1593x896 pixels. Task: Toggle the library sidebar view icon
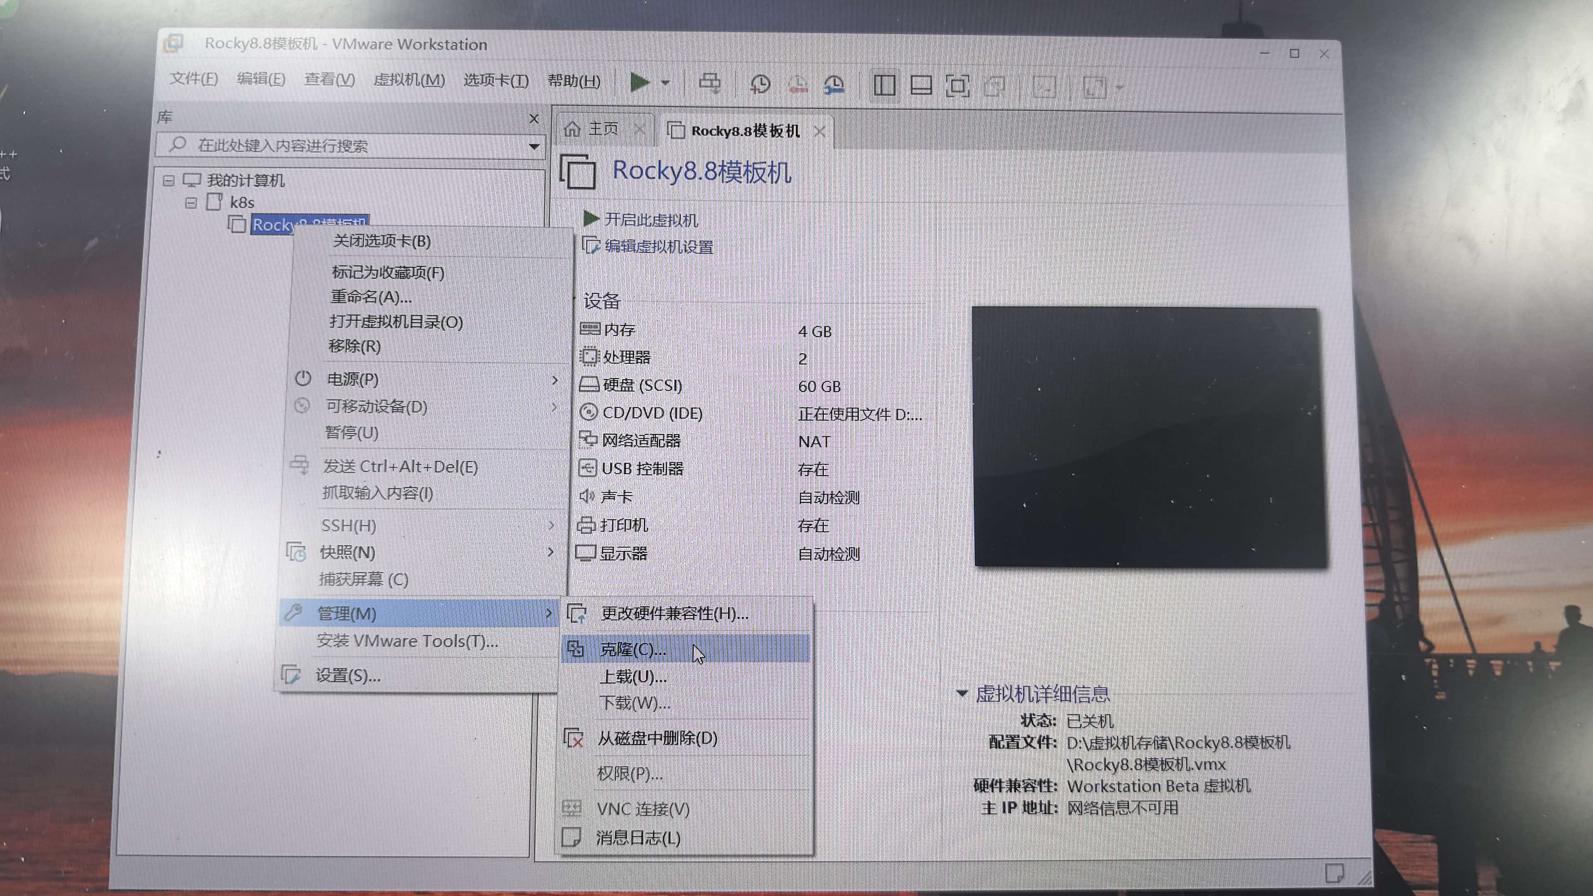click(x=884, y=85)
